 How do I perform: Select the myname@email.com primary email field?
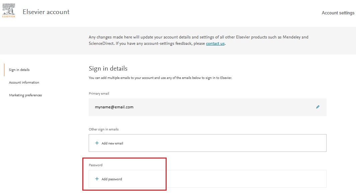[x=207, y=107]
